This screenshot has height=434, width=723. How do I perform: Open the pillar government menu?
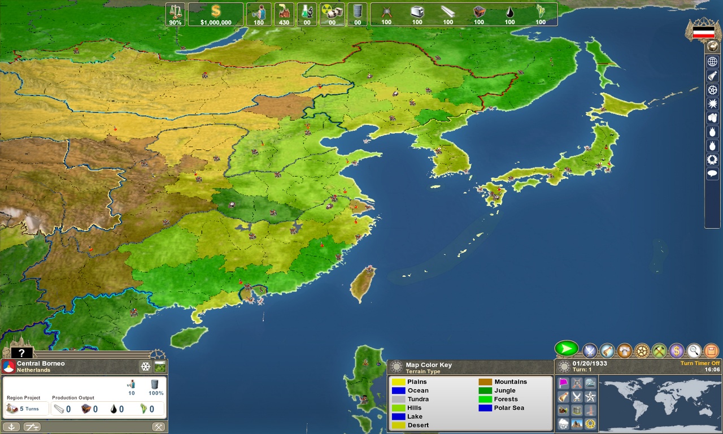pos(624,350)
